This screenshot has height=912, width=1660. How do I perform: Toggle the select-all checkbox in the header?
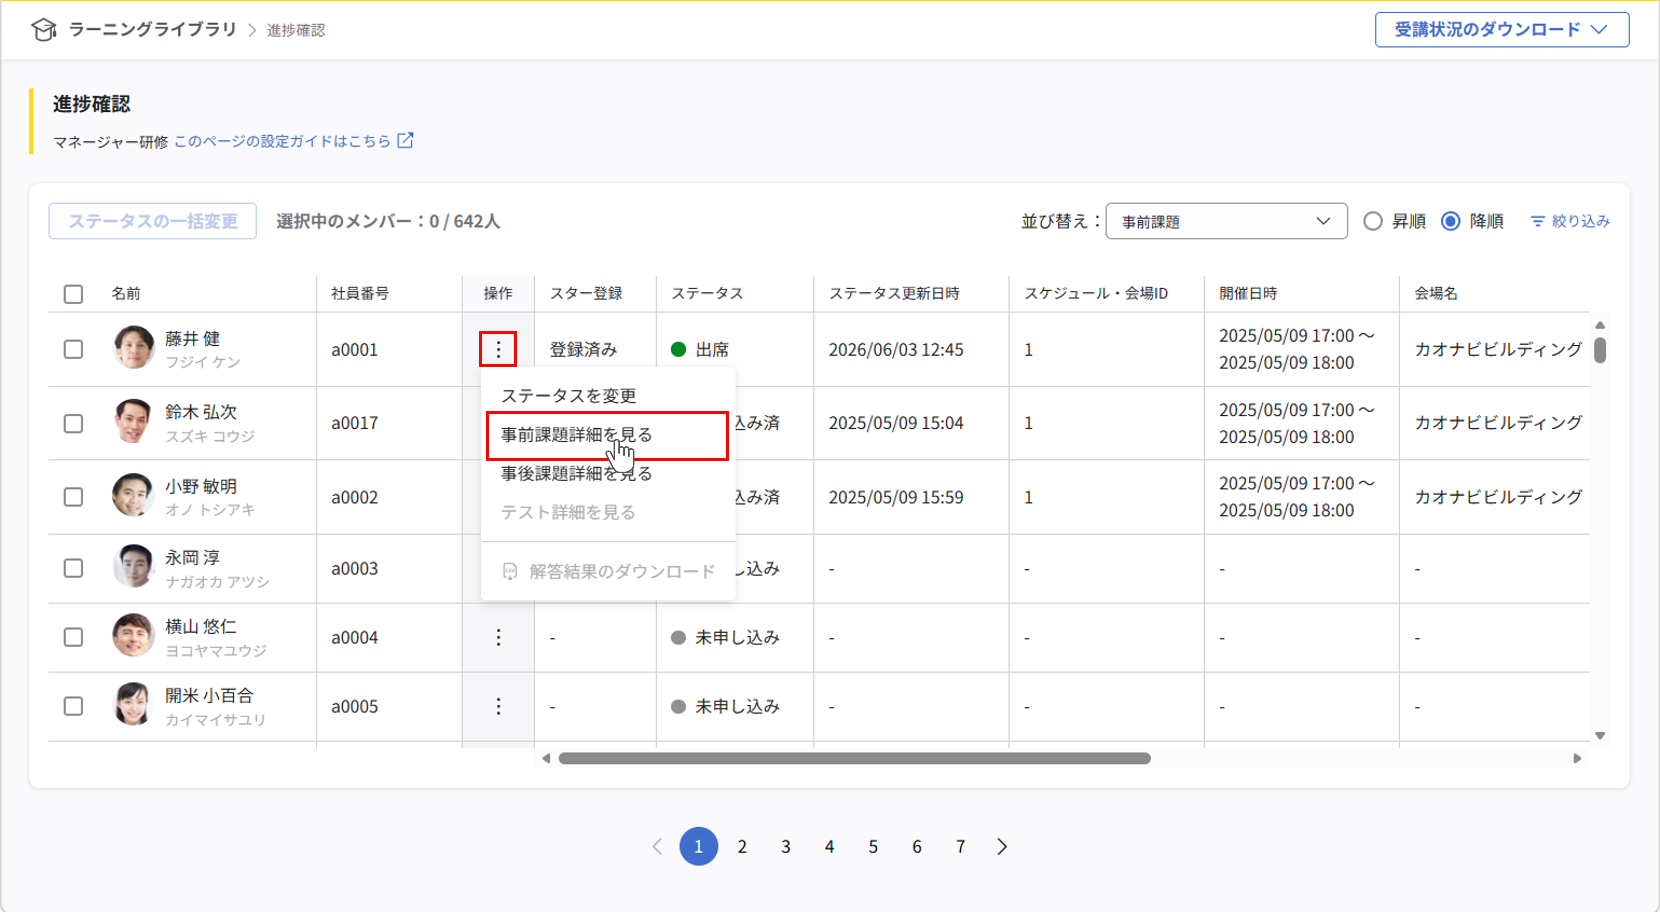[x=74, y=294]
